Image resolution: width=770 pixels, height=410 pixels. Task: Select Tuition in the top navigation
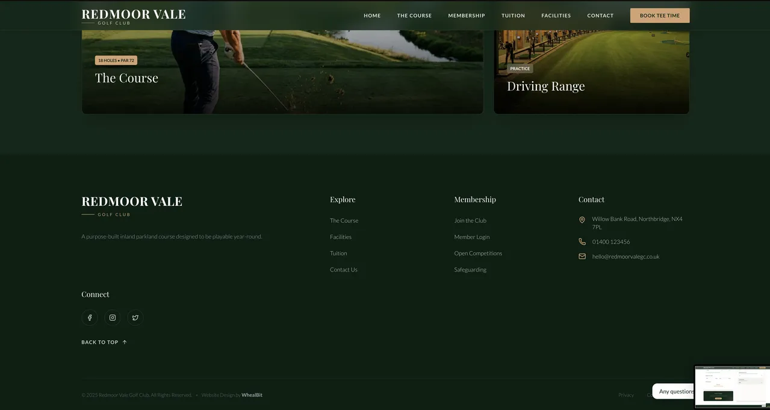[x=513, y=16]
